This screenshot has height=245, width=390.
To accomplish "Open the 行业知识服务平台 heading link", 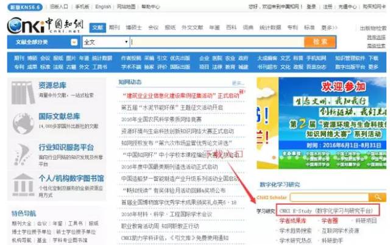I will pyautogui.click(x=66, y=147).
